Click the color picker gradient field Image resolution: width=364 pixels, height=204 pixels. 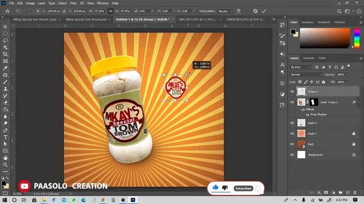coord(325,38)
